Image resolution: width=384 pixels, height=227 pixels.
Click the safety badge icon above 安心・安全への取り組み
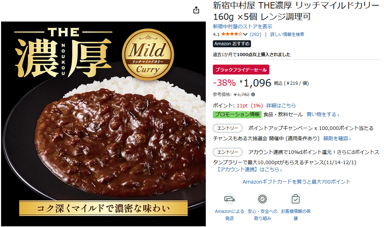click(x=262, y=199)
